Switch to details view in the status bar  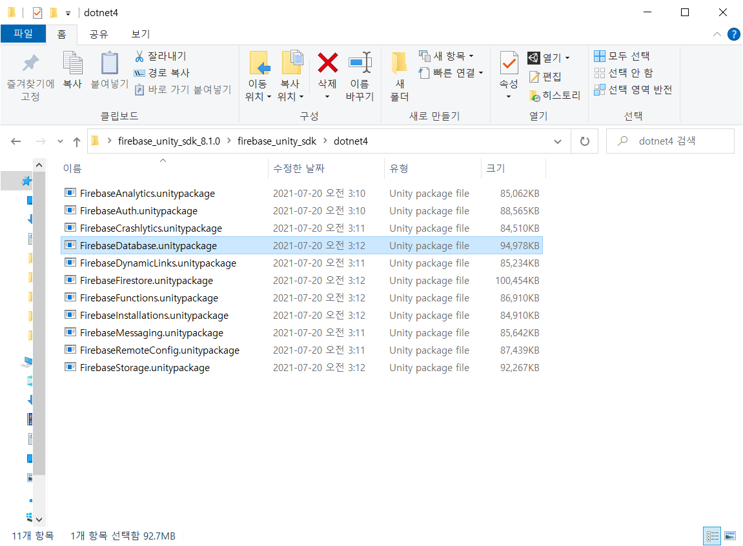(712, 536)
